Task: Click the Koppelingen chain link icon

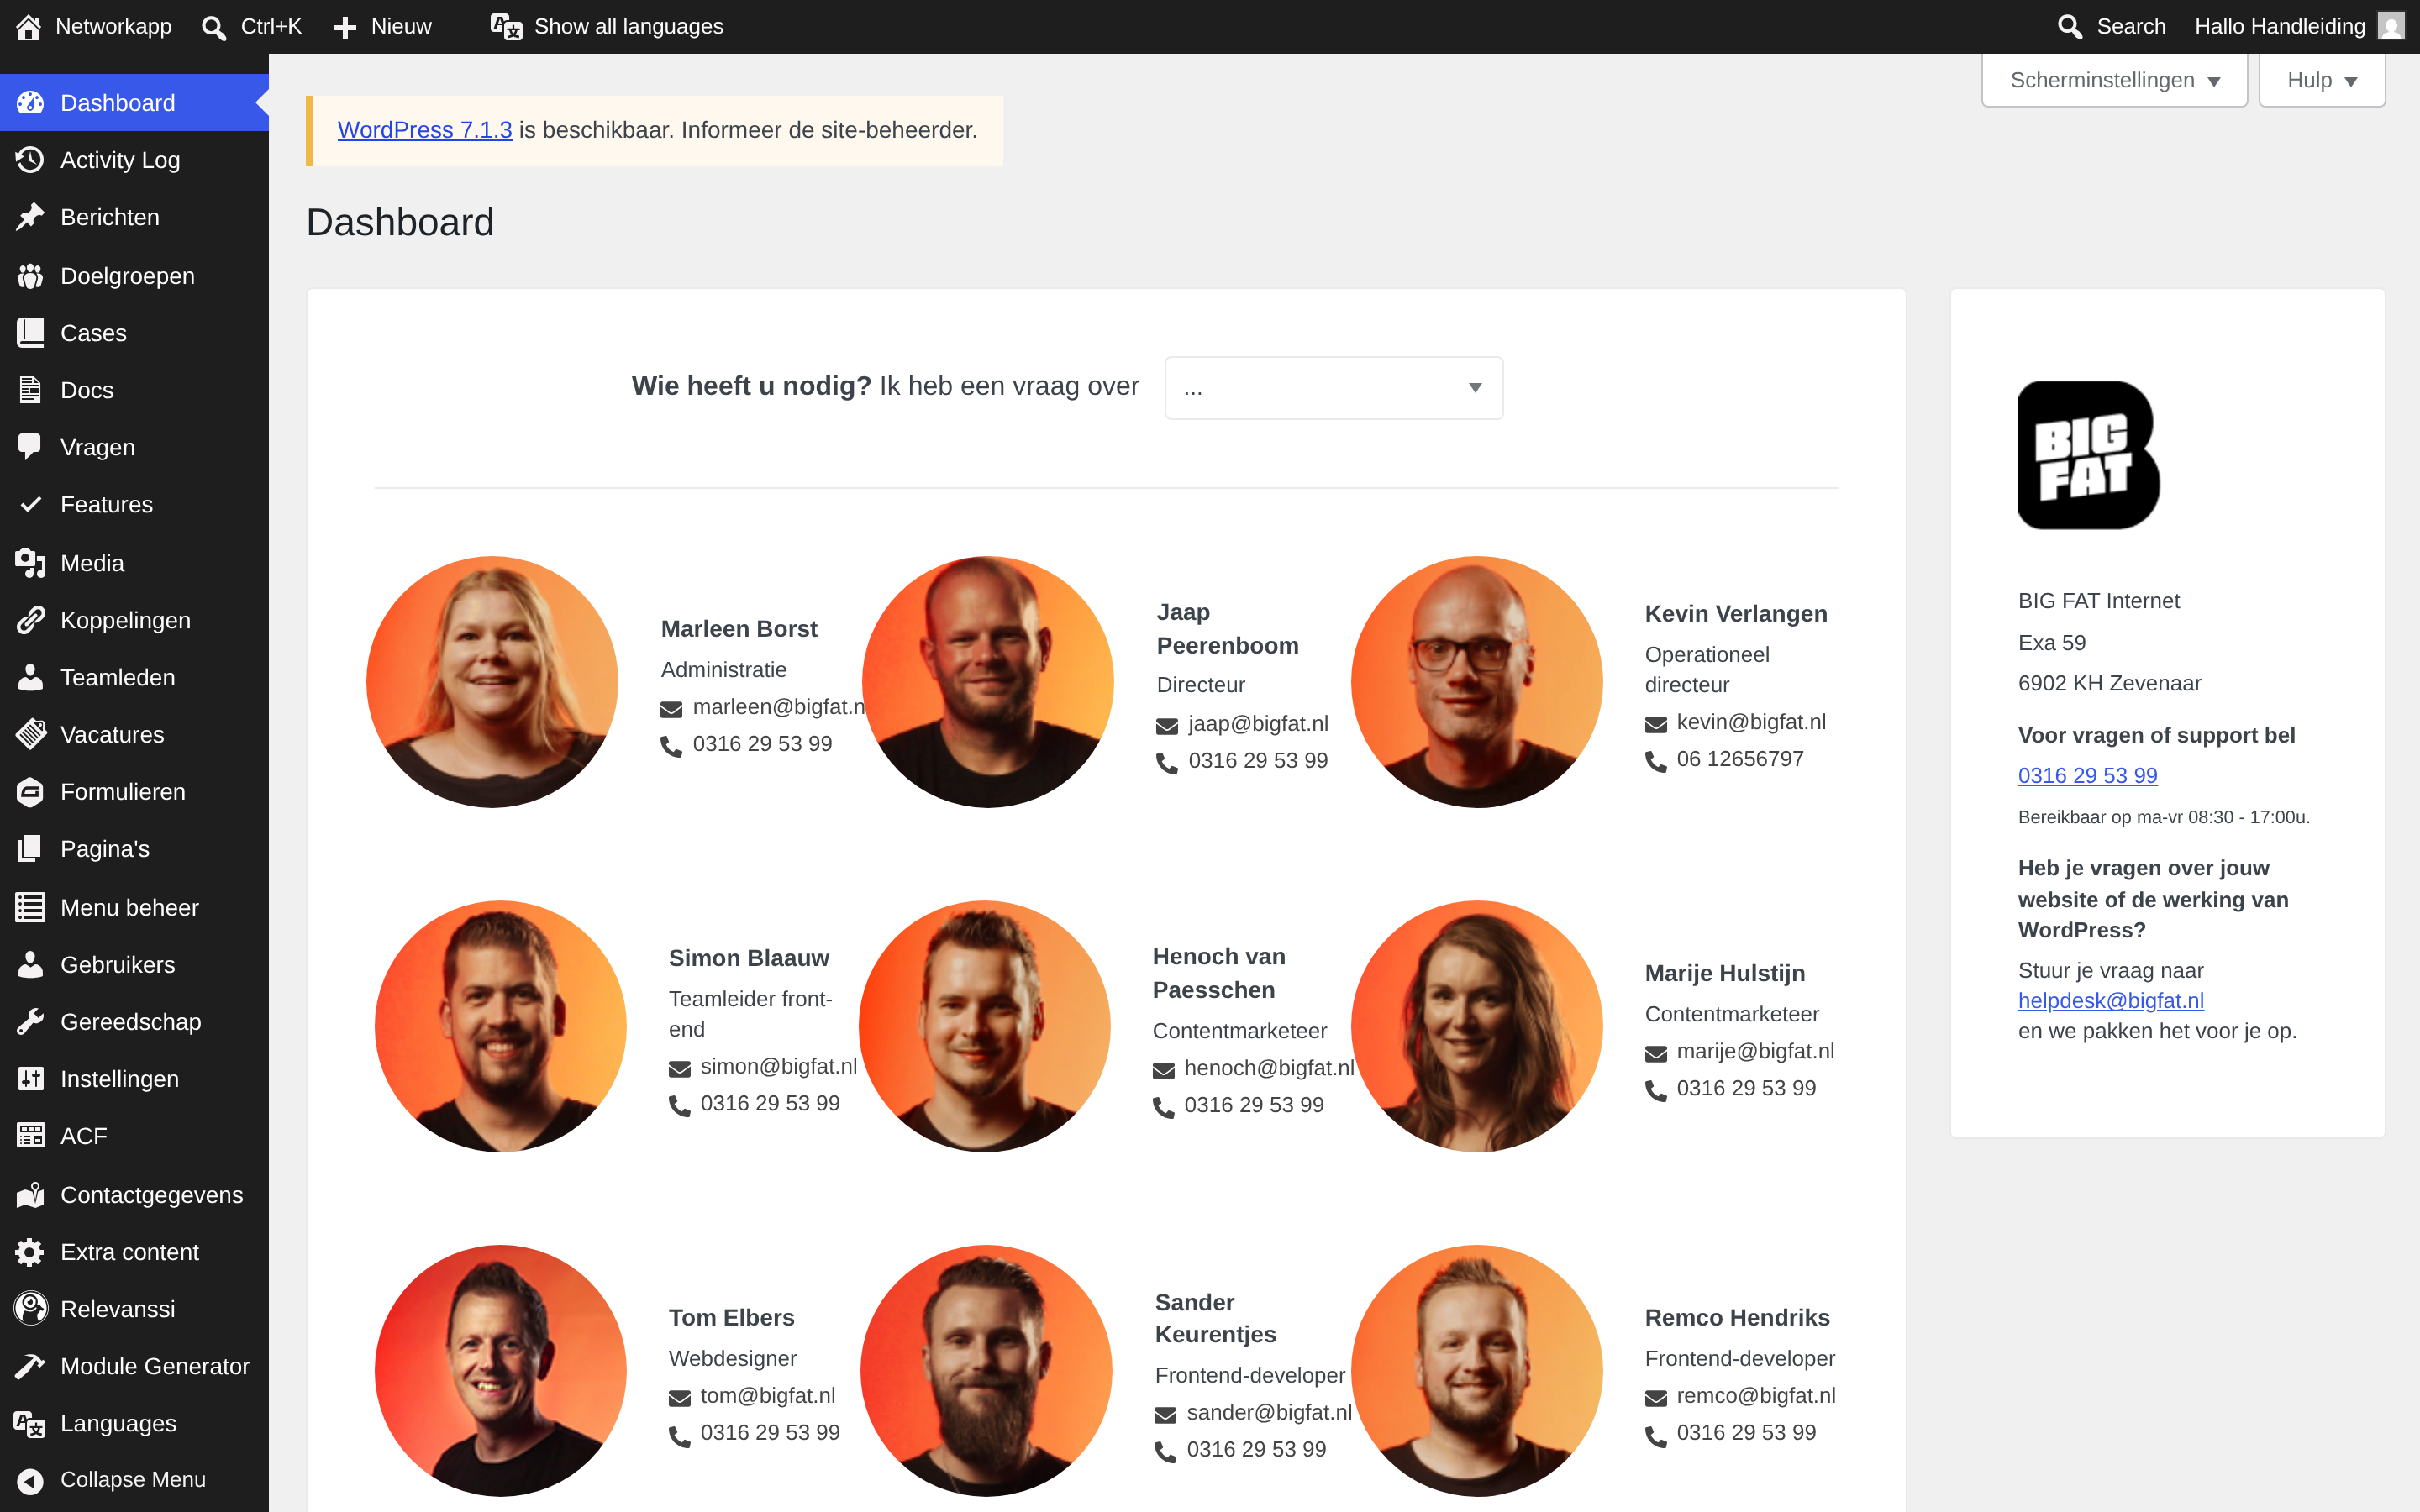Action: (x=30, y=620)
